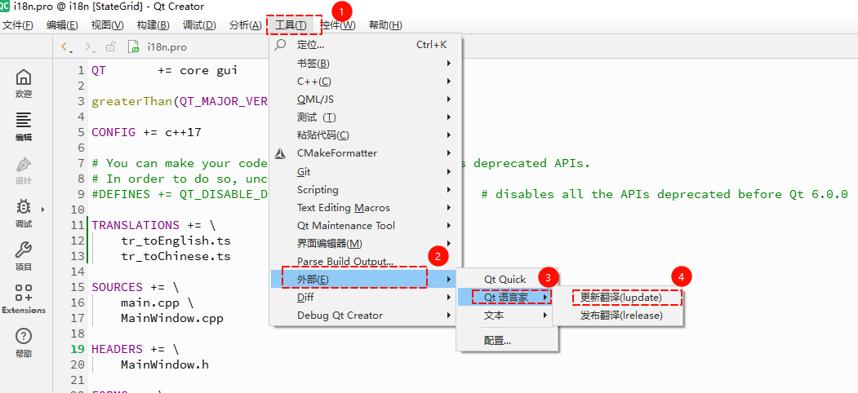Toggle the file lock icon in editor toolbar
Image resolution: width=858 pixels, height=393 pixels.
point(111,47)
